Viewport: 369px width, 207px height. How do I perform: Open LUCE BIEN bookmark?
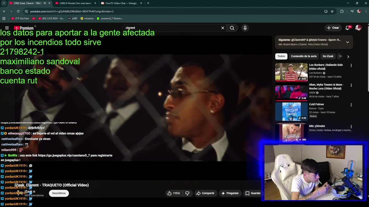(x=51, y=18)
